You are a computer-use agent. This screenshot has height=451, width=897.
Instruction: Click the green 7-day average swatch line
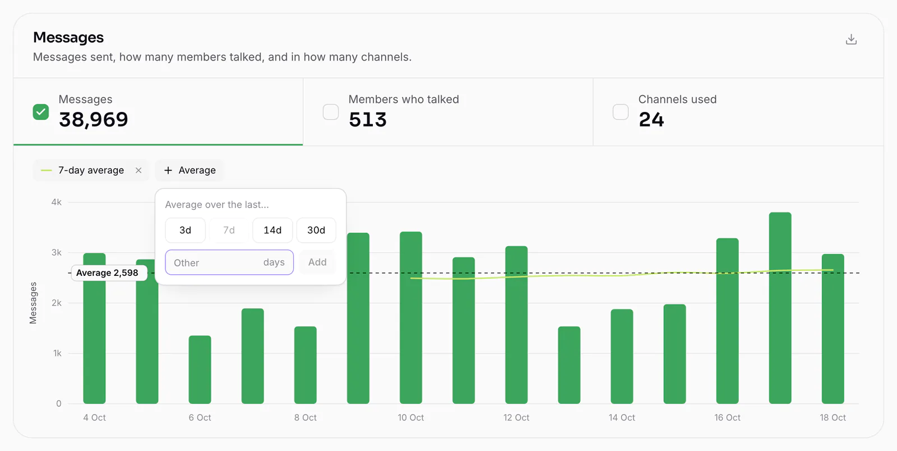click(47, 170)
